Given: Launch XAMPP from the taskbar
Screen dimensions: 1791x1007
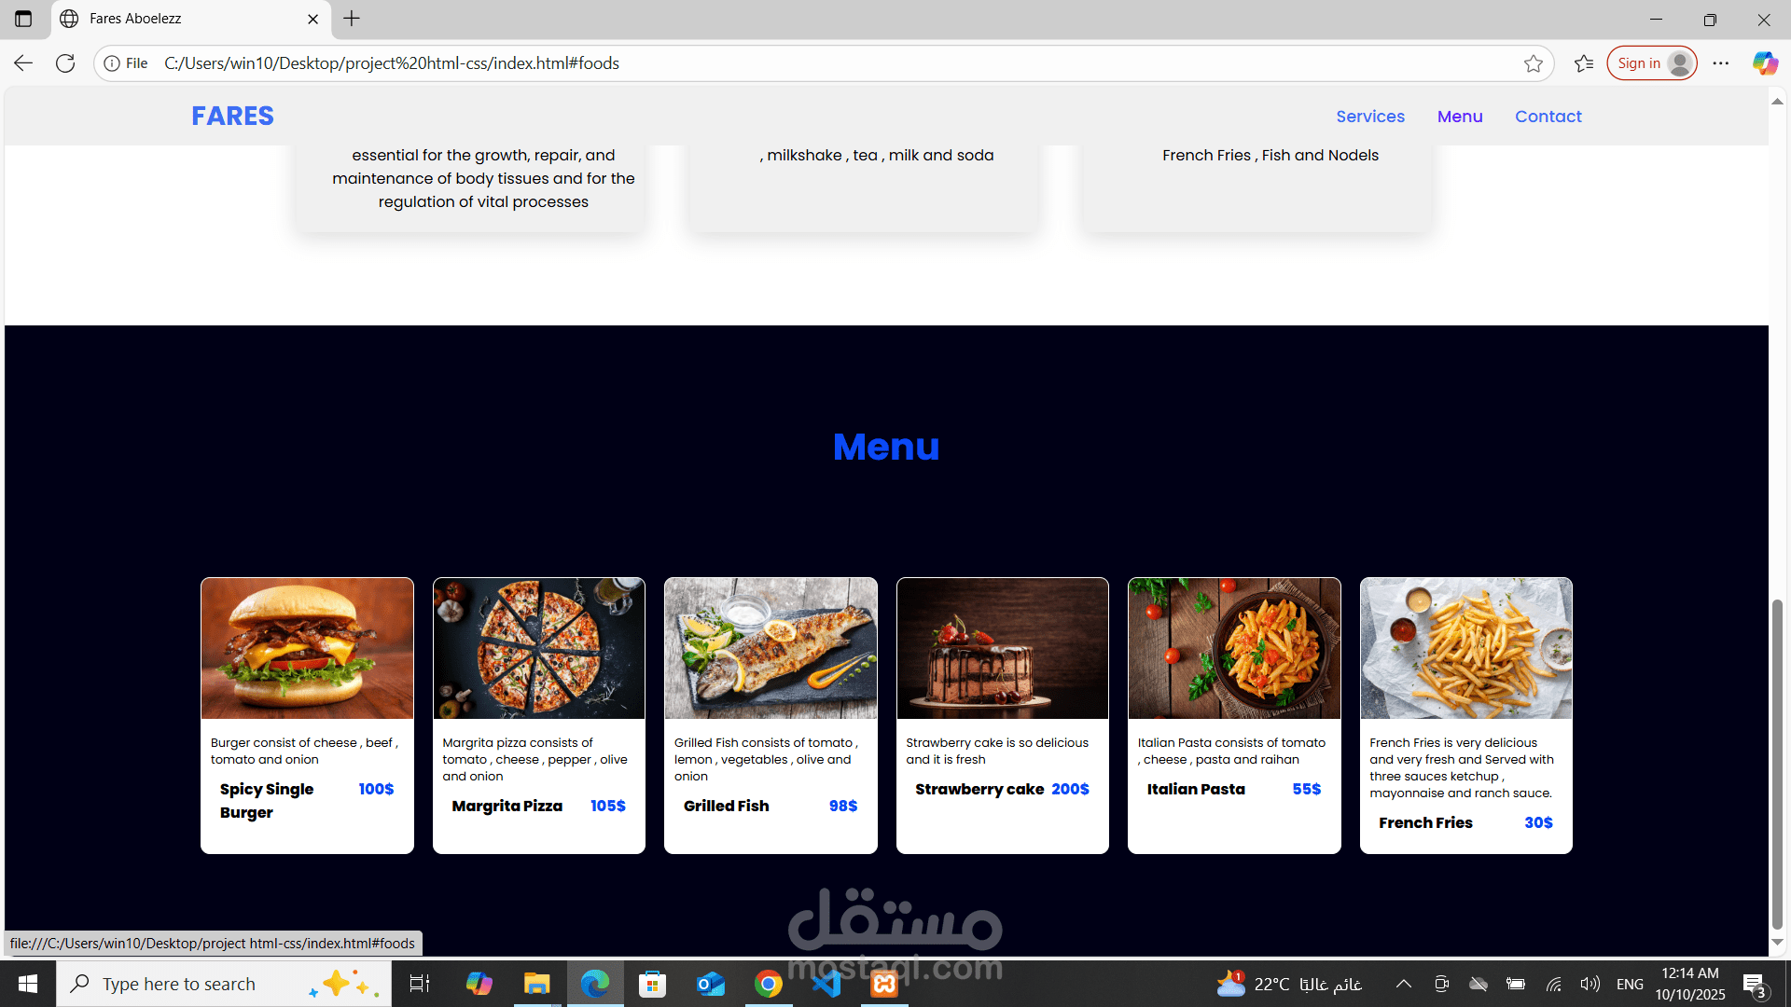Looking at the screenshot, I should point(884,984).
